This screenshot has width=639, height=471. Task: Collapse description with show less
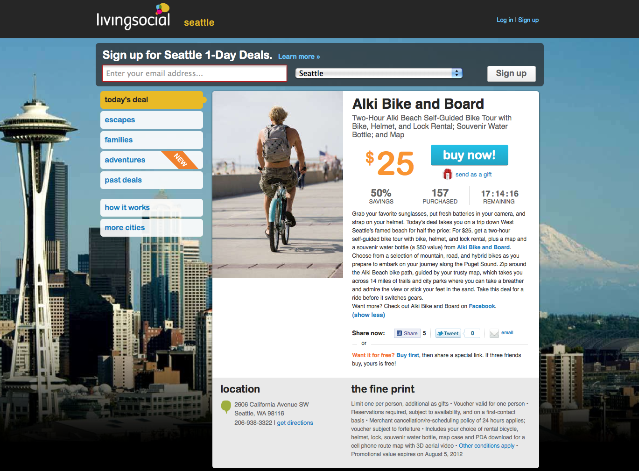click(x=368, y=315)
